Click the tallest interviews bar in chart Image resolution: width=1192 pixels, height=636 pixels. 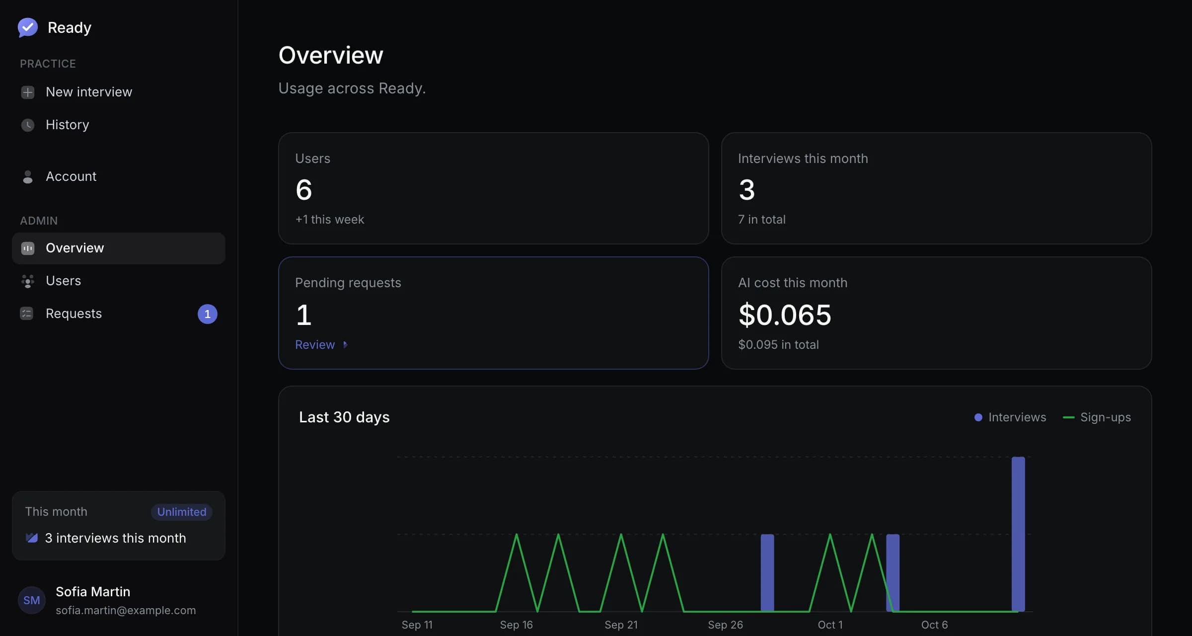click(1018, 534)
